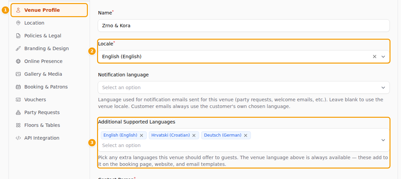Open the Party Requests section
Image resolution: width=401 pixels, height=179 pixels.
[49, 112]
